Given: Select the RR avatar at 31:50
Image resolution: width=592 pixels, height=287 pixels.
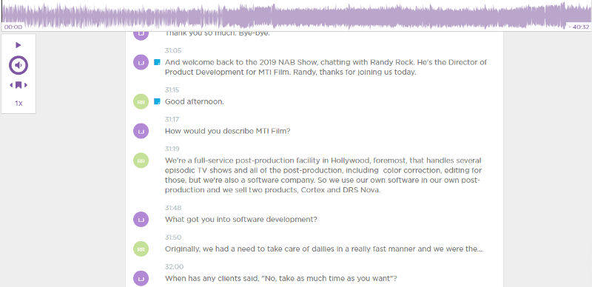Looking at the screenshot, I should click(x=141, y=249).
